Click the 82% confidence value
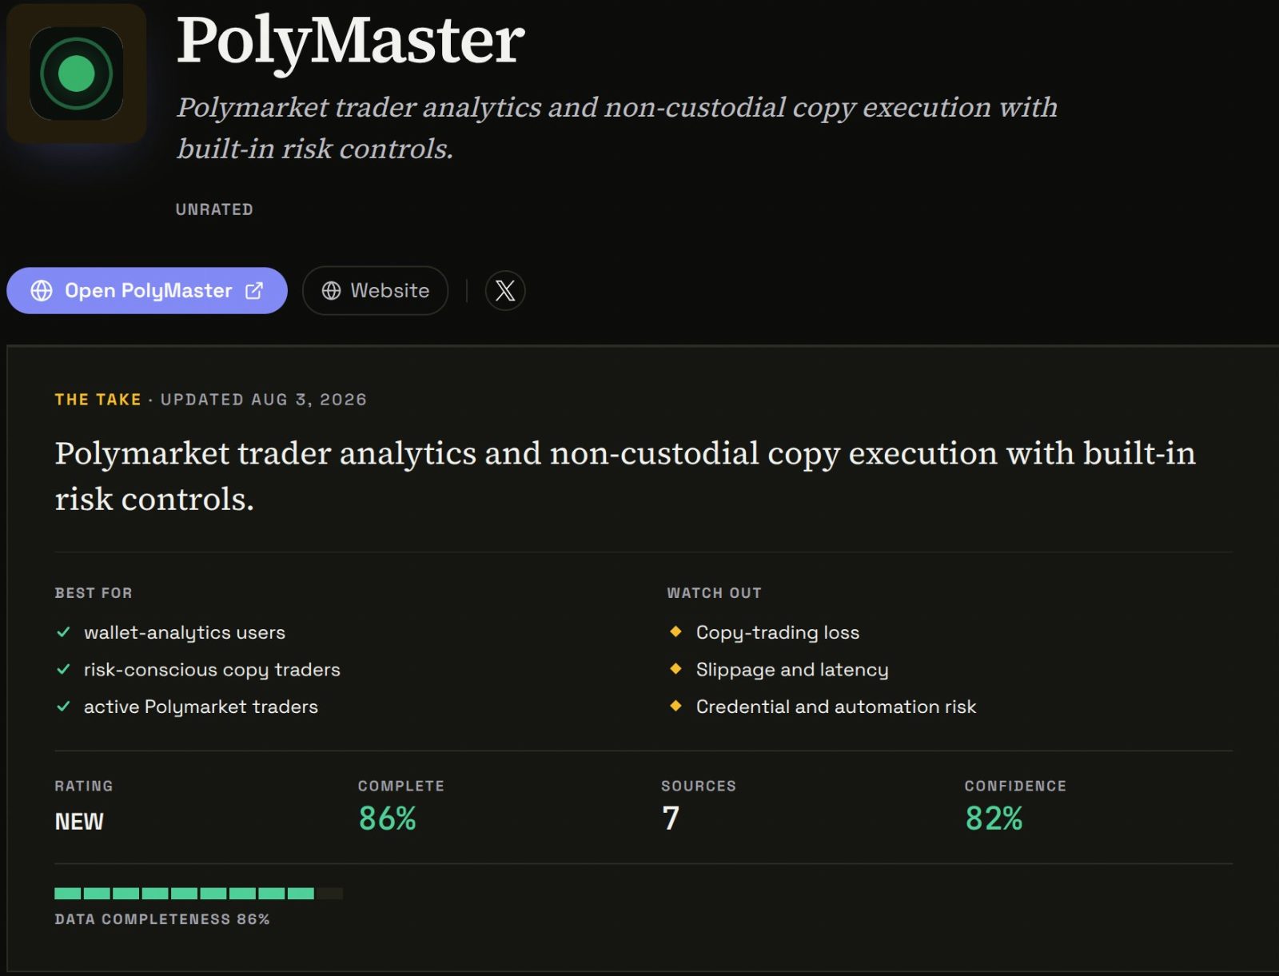The height and width of the screenshot is (976, 1279). click(x=994, y=819)
